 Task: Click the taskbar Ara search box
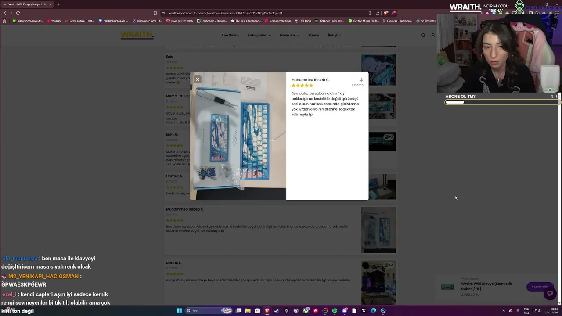point(209,311)
